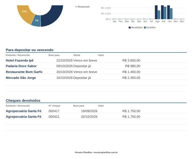Click the Para depositar ou vencendo heading

30,50
